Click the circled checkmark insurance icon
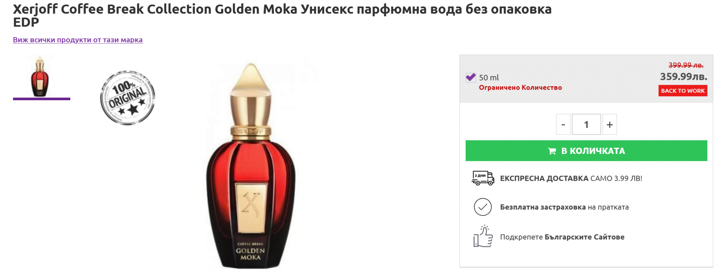Image resolution: width=723 pixels, height=274 pixels. pyautogui.click(x=483, y=207)
